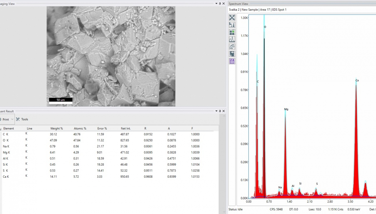Sort by the Weight % column header

pos(56,129)
